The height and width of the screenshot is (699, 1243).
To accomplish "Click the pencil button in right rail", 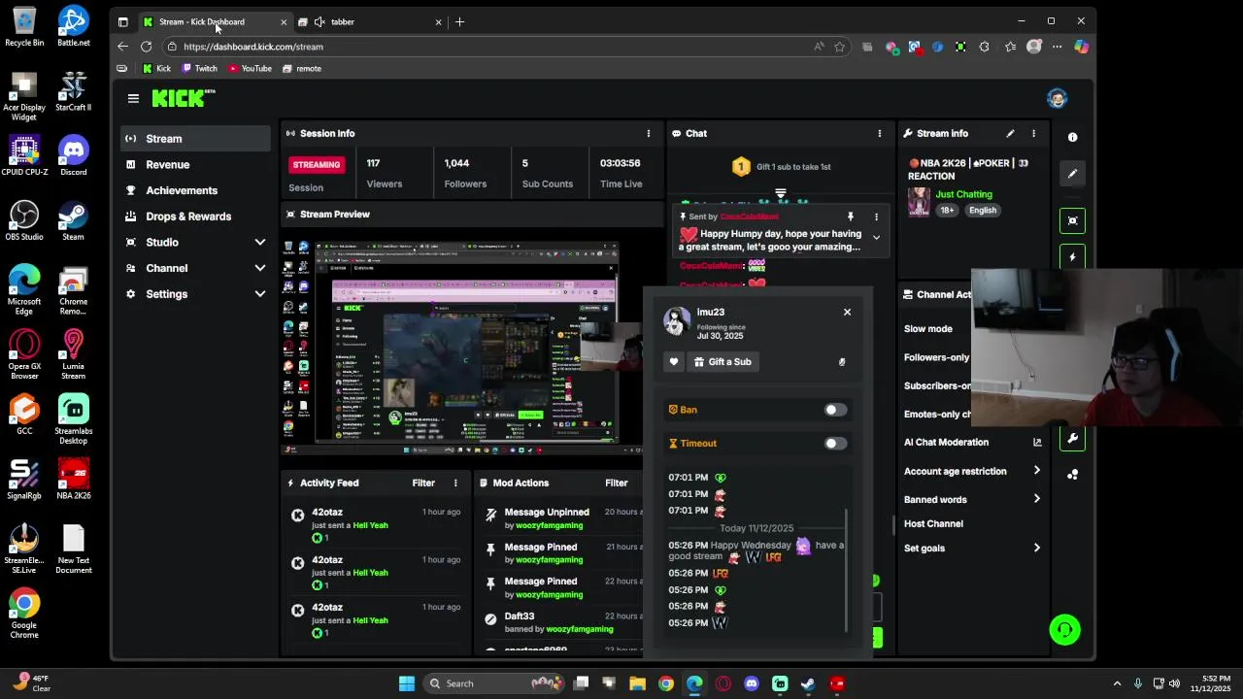I will 1072,174.
